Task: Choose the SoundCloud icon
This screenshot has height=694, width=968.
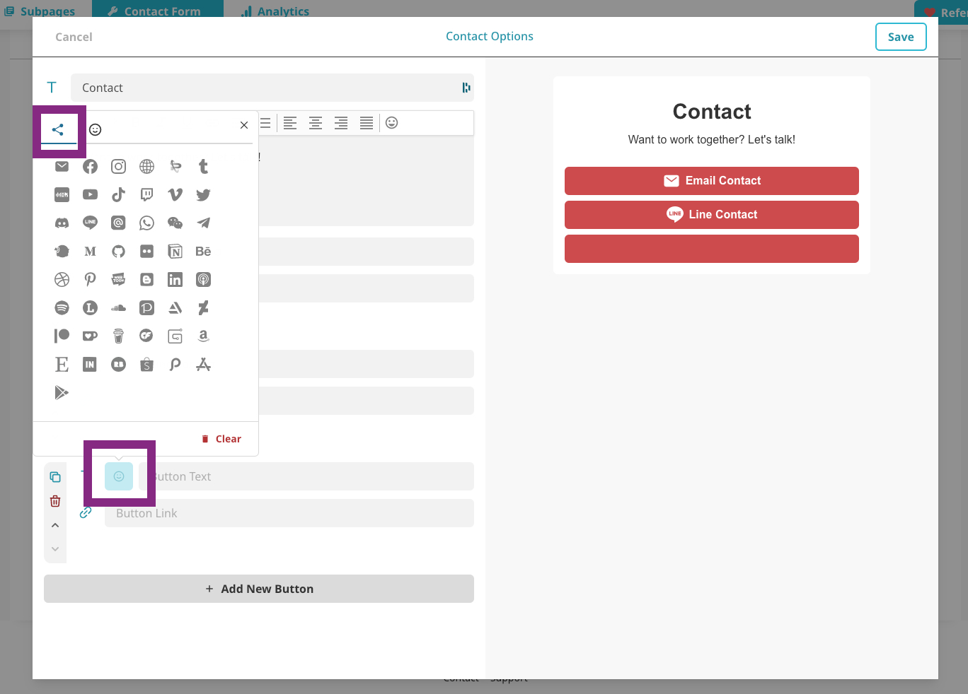Action: pos(119,308)
